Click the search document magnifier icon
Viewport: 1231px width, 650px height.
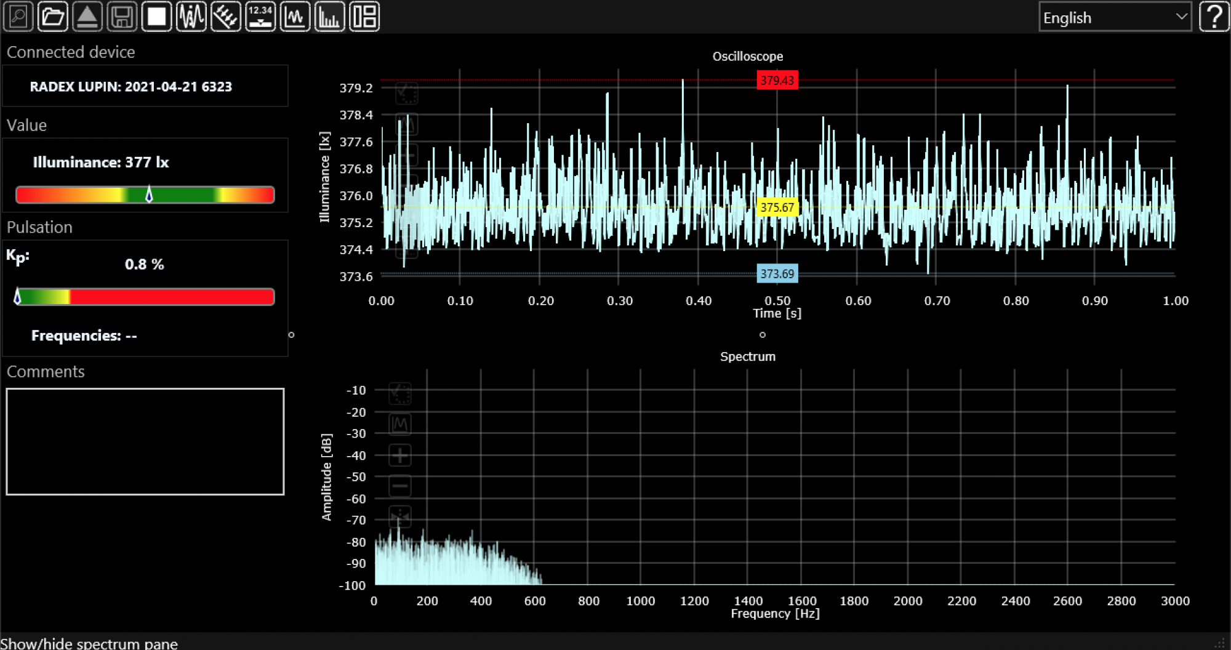tap(18, 17)
